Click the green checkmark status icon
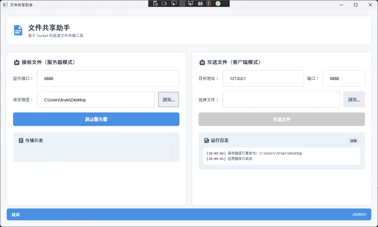Image resolution: width=378 pixels, height=227 pixels. [218, 4]
